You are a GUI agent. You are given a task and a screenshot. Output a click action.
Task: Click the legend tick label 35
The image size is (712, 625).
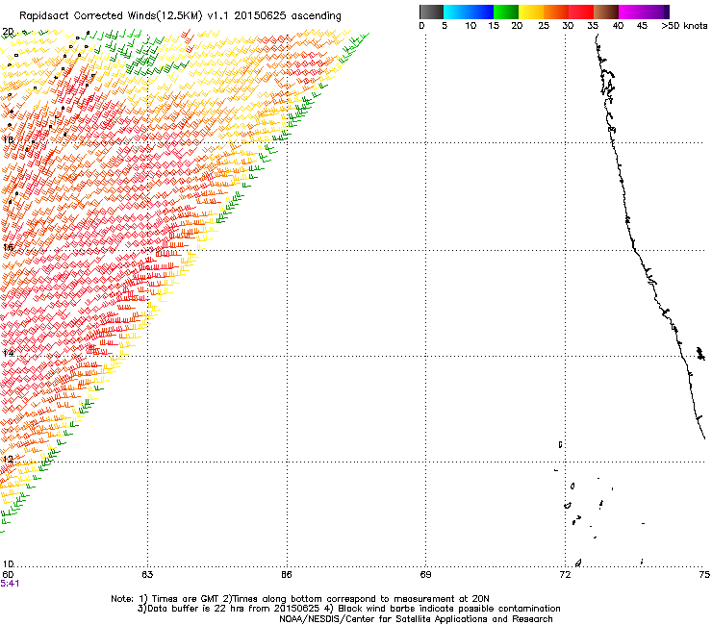point(593,26)
